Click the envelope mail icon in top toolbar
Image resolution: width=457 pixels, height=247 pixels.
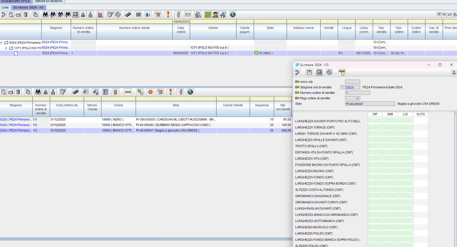[x=188, y=15]
